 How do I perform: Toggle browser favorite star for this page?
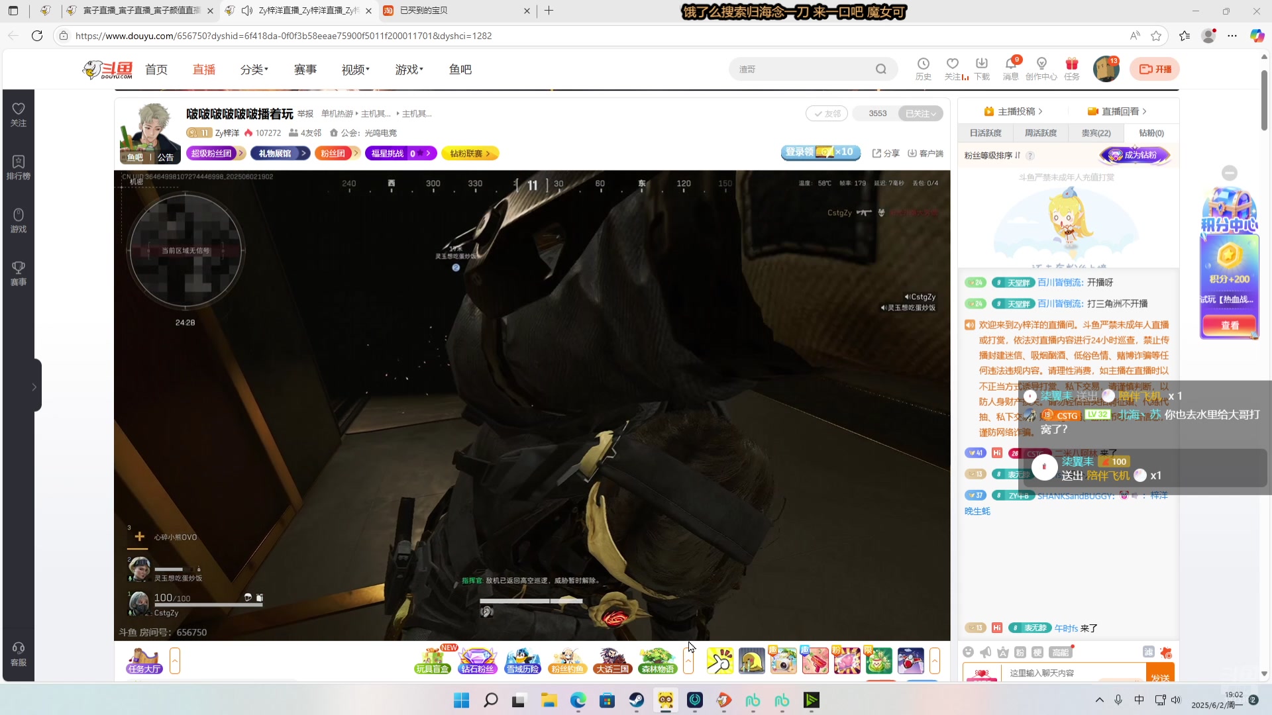click(1156, 36)
